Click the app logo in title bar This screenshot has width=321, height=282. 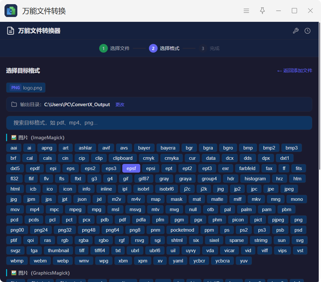pyautogui.click(x=11, y=11)
